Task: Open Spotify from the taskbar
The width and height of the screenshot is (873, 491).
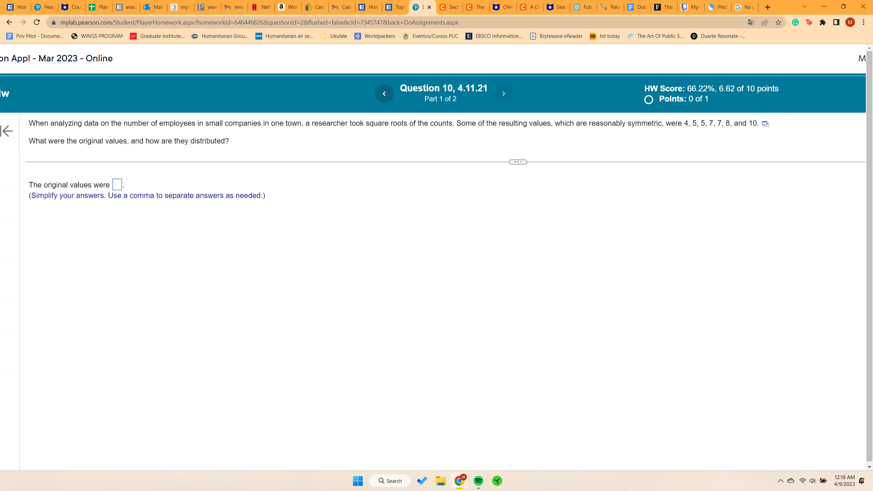Action: tap(478, 481)
